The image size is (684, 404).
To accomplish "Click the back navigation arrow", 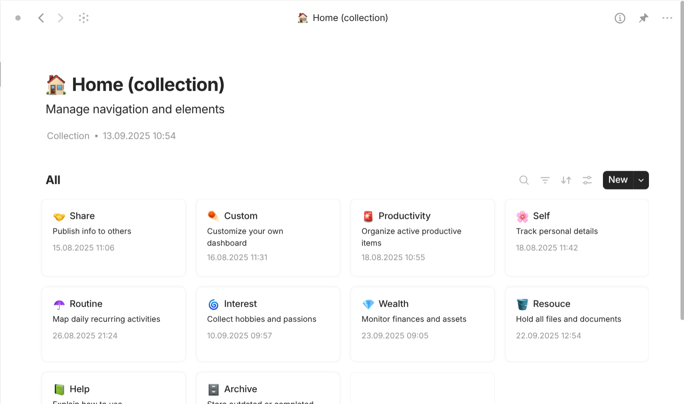I will click(x=41, y=18).
